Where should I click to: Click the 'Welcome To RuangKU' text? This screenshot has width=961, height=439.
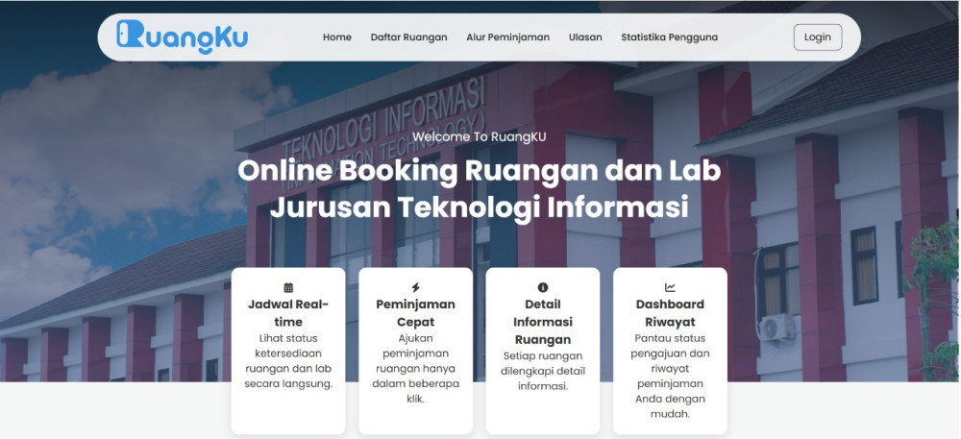479,136
